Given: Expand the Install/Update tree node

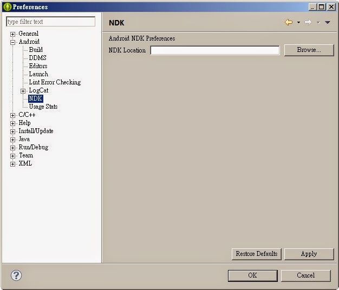Looking at the screenshot, I should 12,131.
